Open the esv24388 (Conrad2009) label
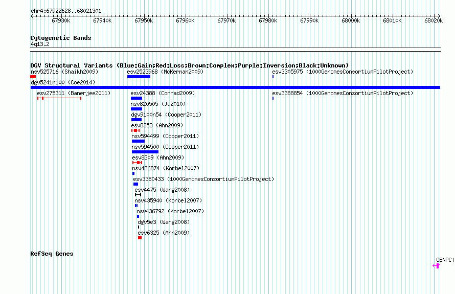 click(163, 93)
